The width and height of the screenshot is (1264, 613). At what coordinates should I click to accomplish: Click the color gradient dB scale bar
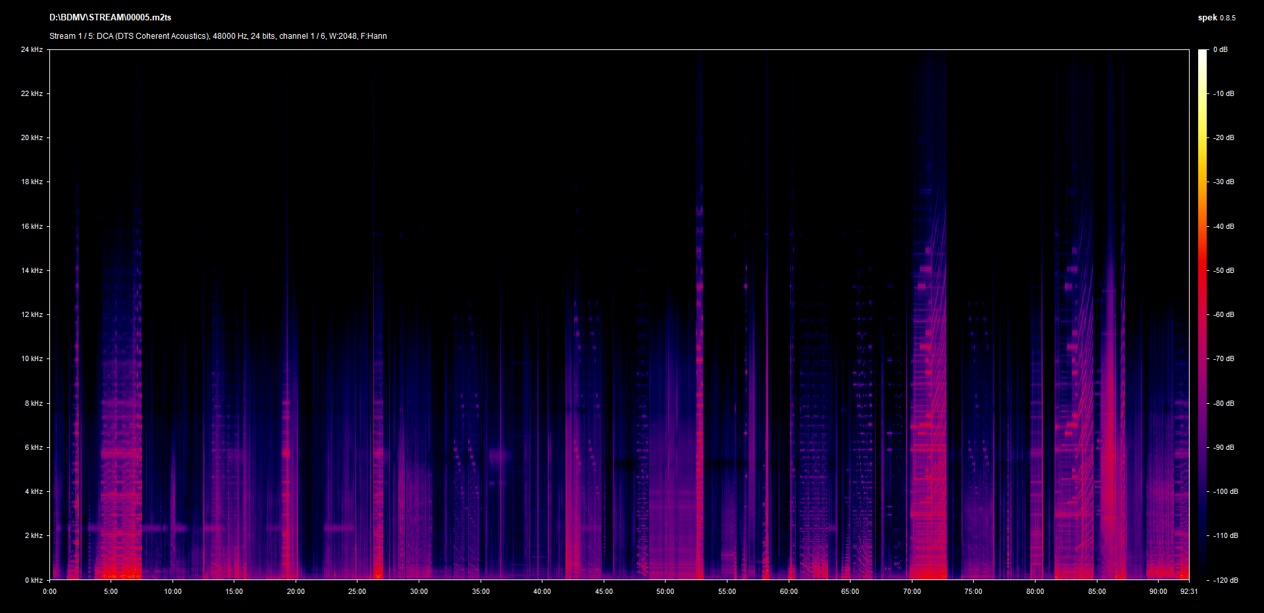[1202, 314]
